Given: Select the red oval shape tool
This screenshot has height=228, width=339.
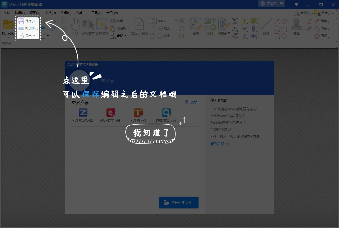Looking at the screenshot, I should [276, 28].
